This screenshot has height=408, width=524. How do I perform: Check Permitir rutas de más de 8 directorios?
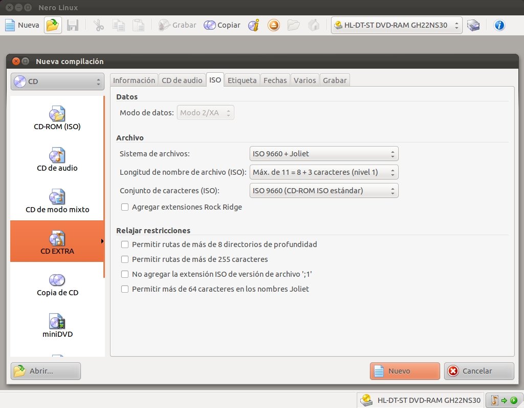(x=125, y=244)
